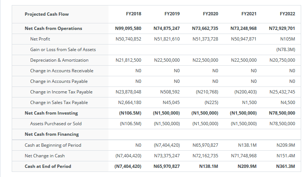Click the N99,095,580 value cell
Screen dimensions: 307x177
128,28
